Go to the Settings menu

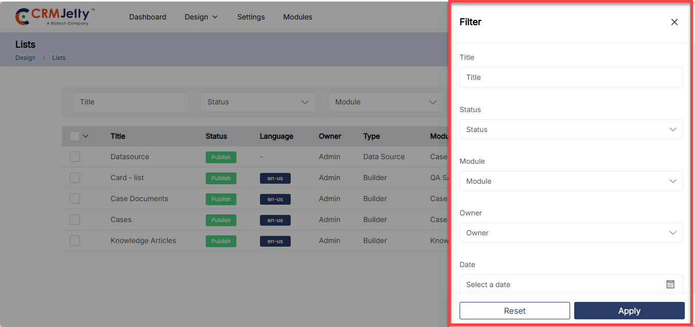251,17
